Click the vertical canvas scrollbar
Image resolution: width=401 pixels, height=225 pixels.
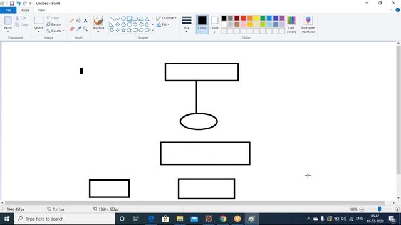click(x=398, y=110)
